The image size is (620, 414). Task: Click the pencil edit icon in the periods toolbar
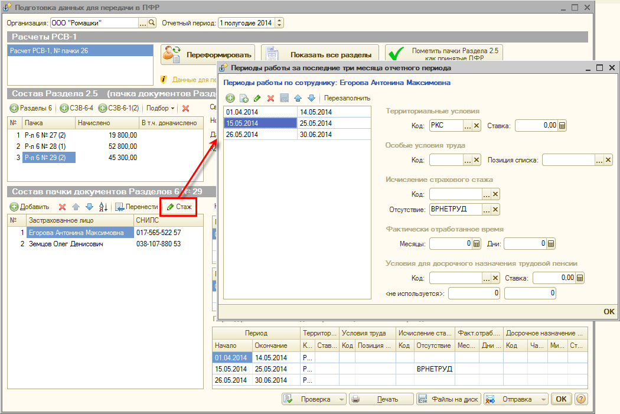(257, 98)
